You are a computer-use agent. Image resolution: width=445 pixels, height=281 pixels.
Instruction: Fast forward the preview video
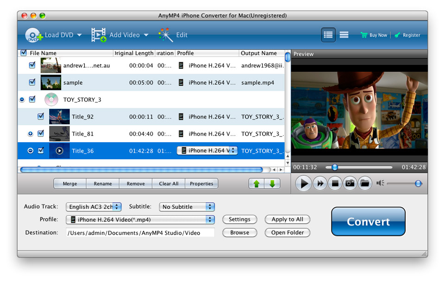coord(320,183)
